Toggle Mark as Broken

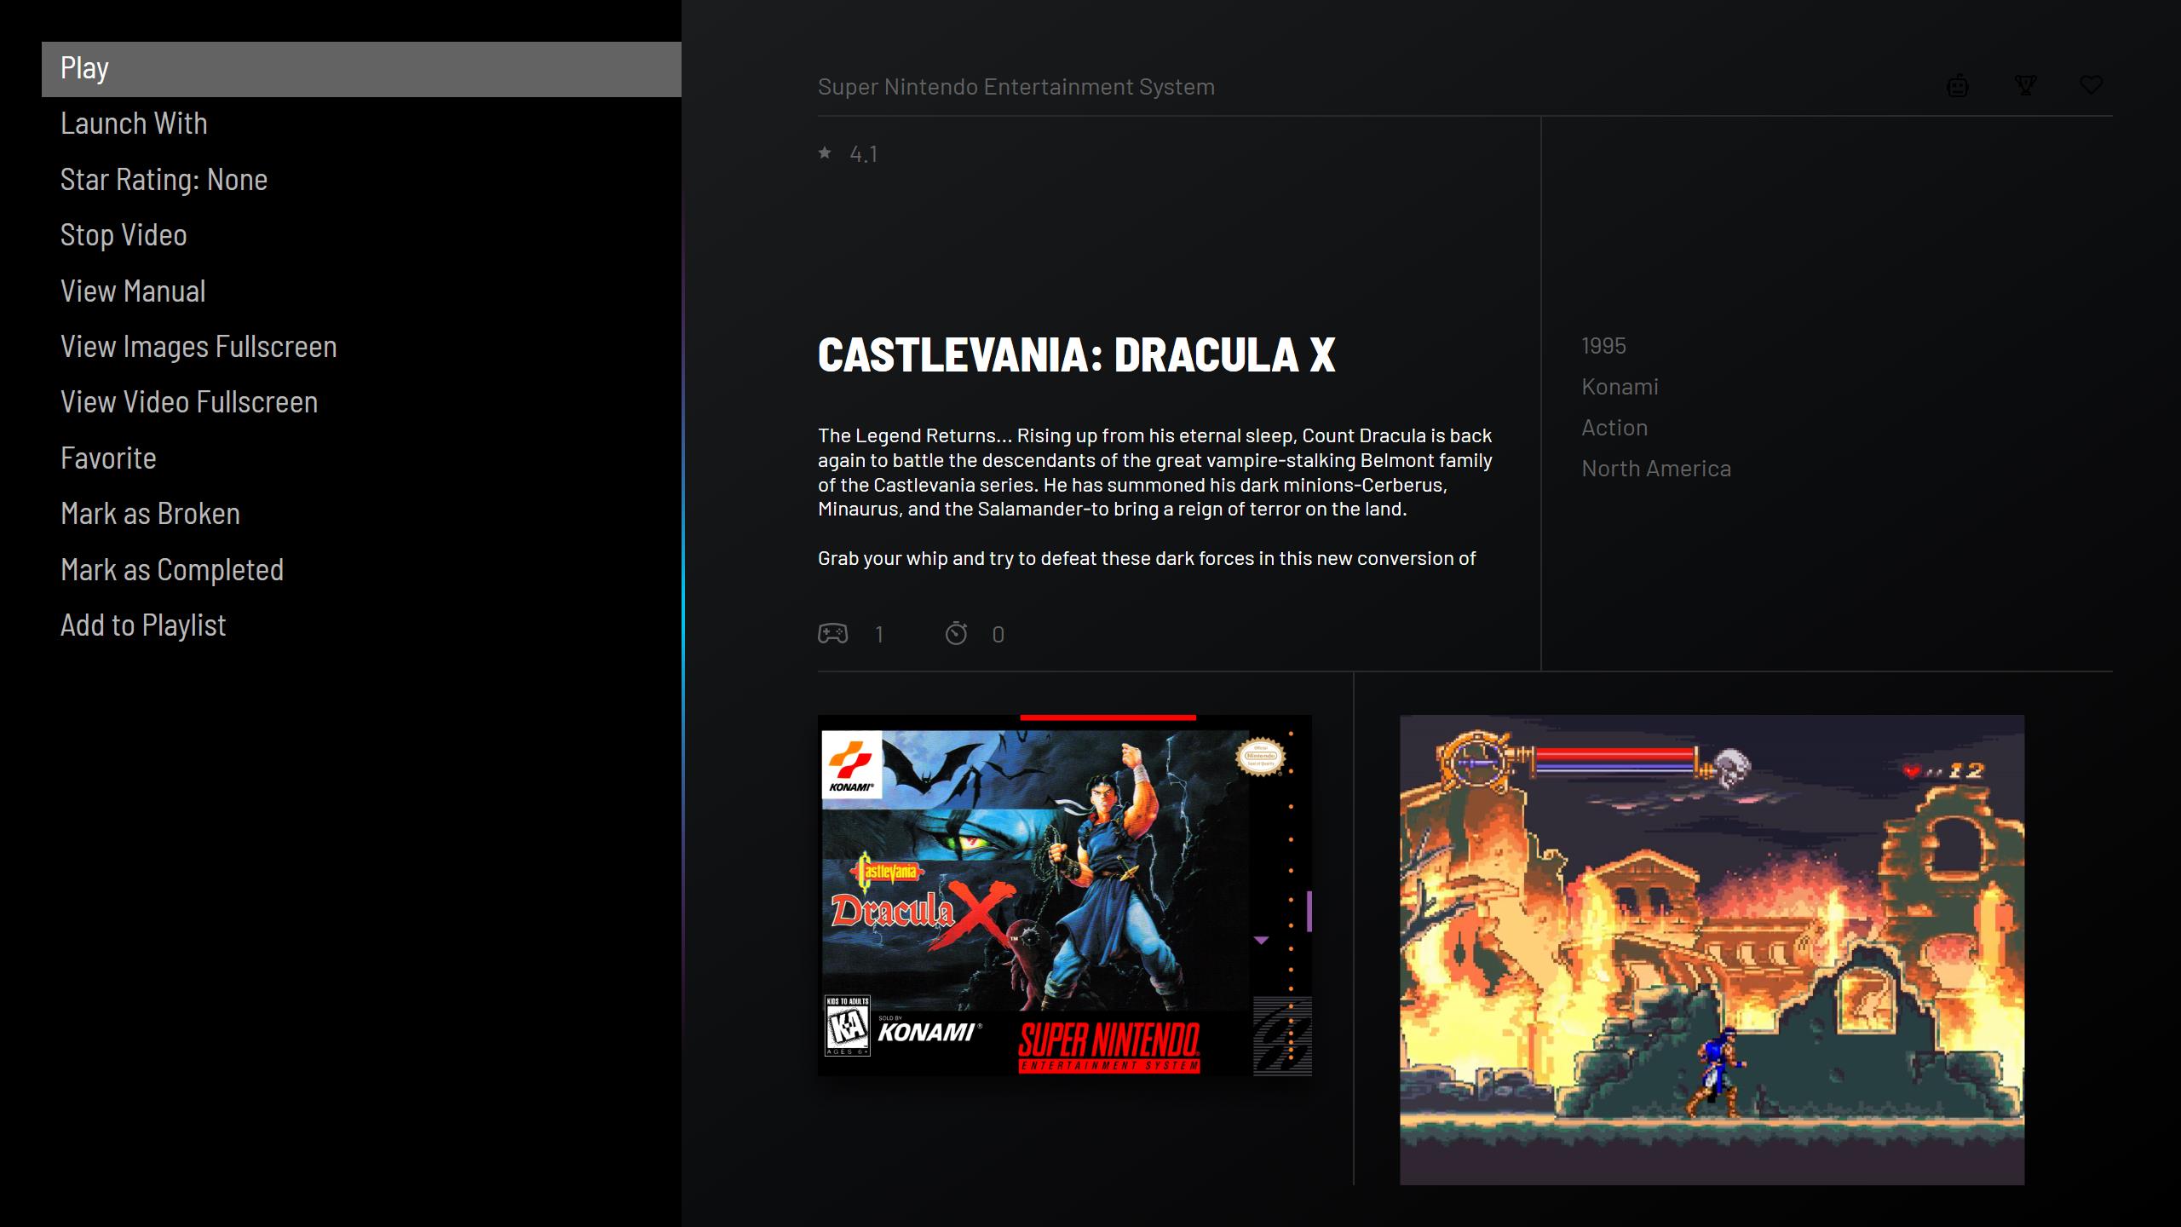click(x=150, y=514)
